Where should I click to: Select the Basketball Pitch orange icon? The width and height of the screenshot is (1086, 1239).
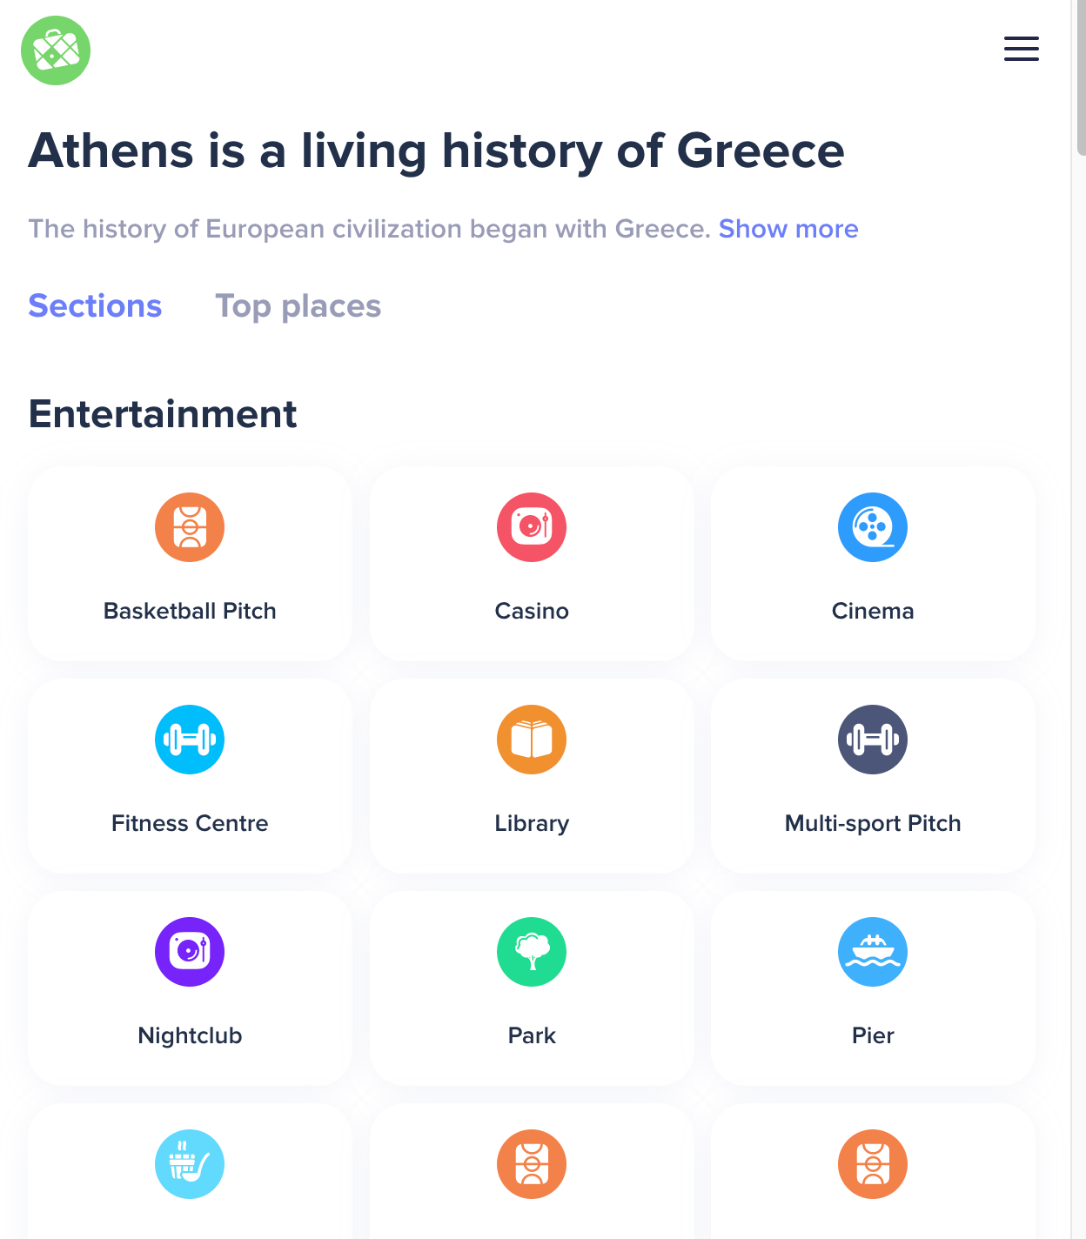click(x=190, y=527)
